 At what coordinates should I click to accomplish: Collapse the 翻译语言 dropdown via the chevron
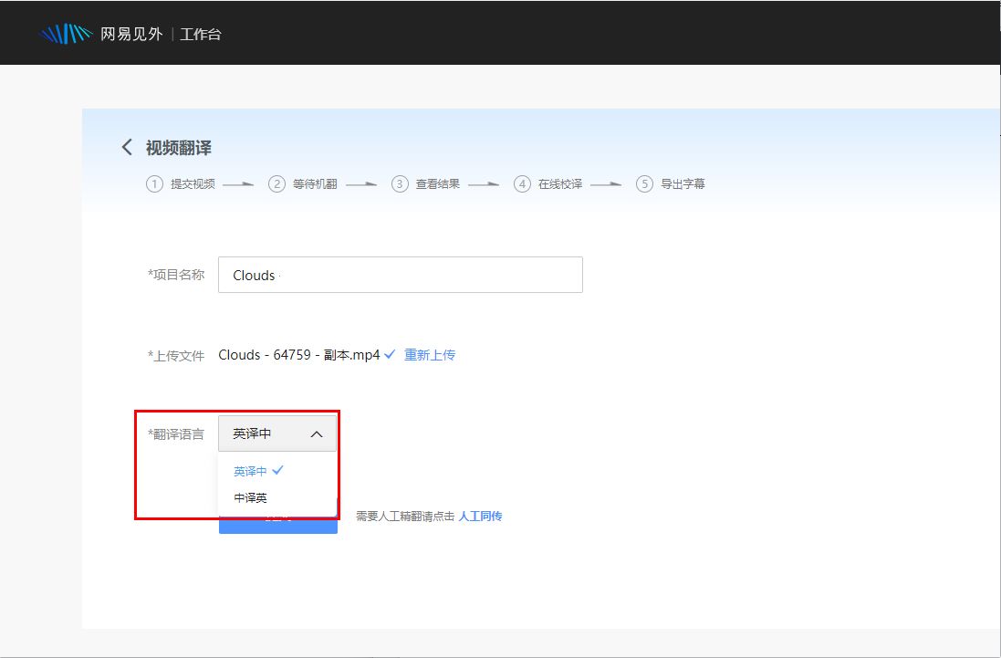(316, 434)
